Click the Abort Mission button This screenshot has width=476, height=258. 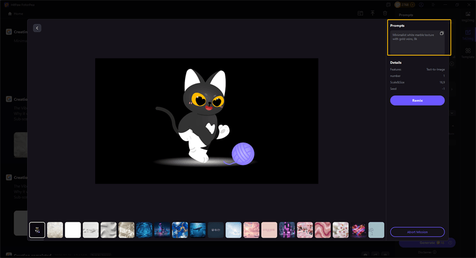tap(417, 232)
